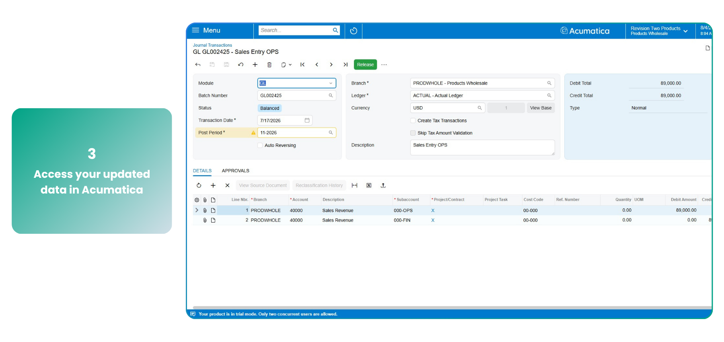Go to the previous record

point(317,64)
